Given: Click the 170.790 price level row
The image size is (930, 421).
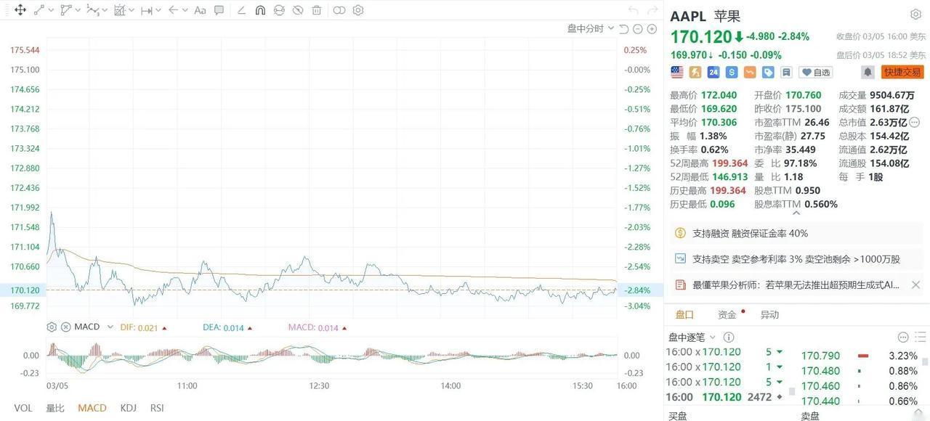Looking at the screenshot, I should coord(860,356).
